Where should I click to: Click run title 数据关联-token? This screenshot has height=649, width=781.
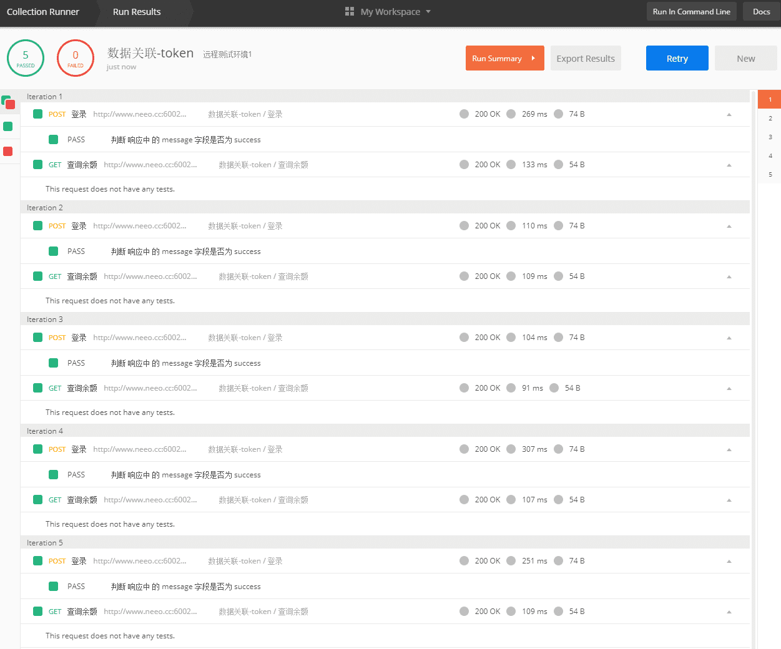pyautogui.click(x=150, y=53)
